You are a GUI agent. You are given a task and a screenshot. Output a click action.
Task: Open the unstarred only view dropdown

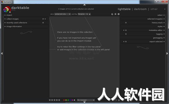click(63, 14)
